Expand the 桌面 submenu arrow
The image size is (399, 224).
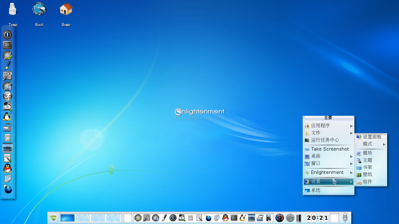tap(351, 156)
